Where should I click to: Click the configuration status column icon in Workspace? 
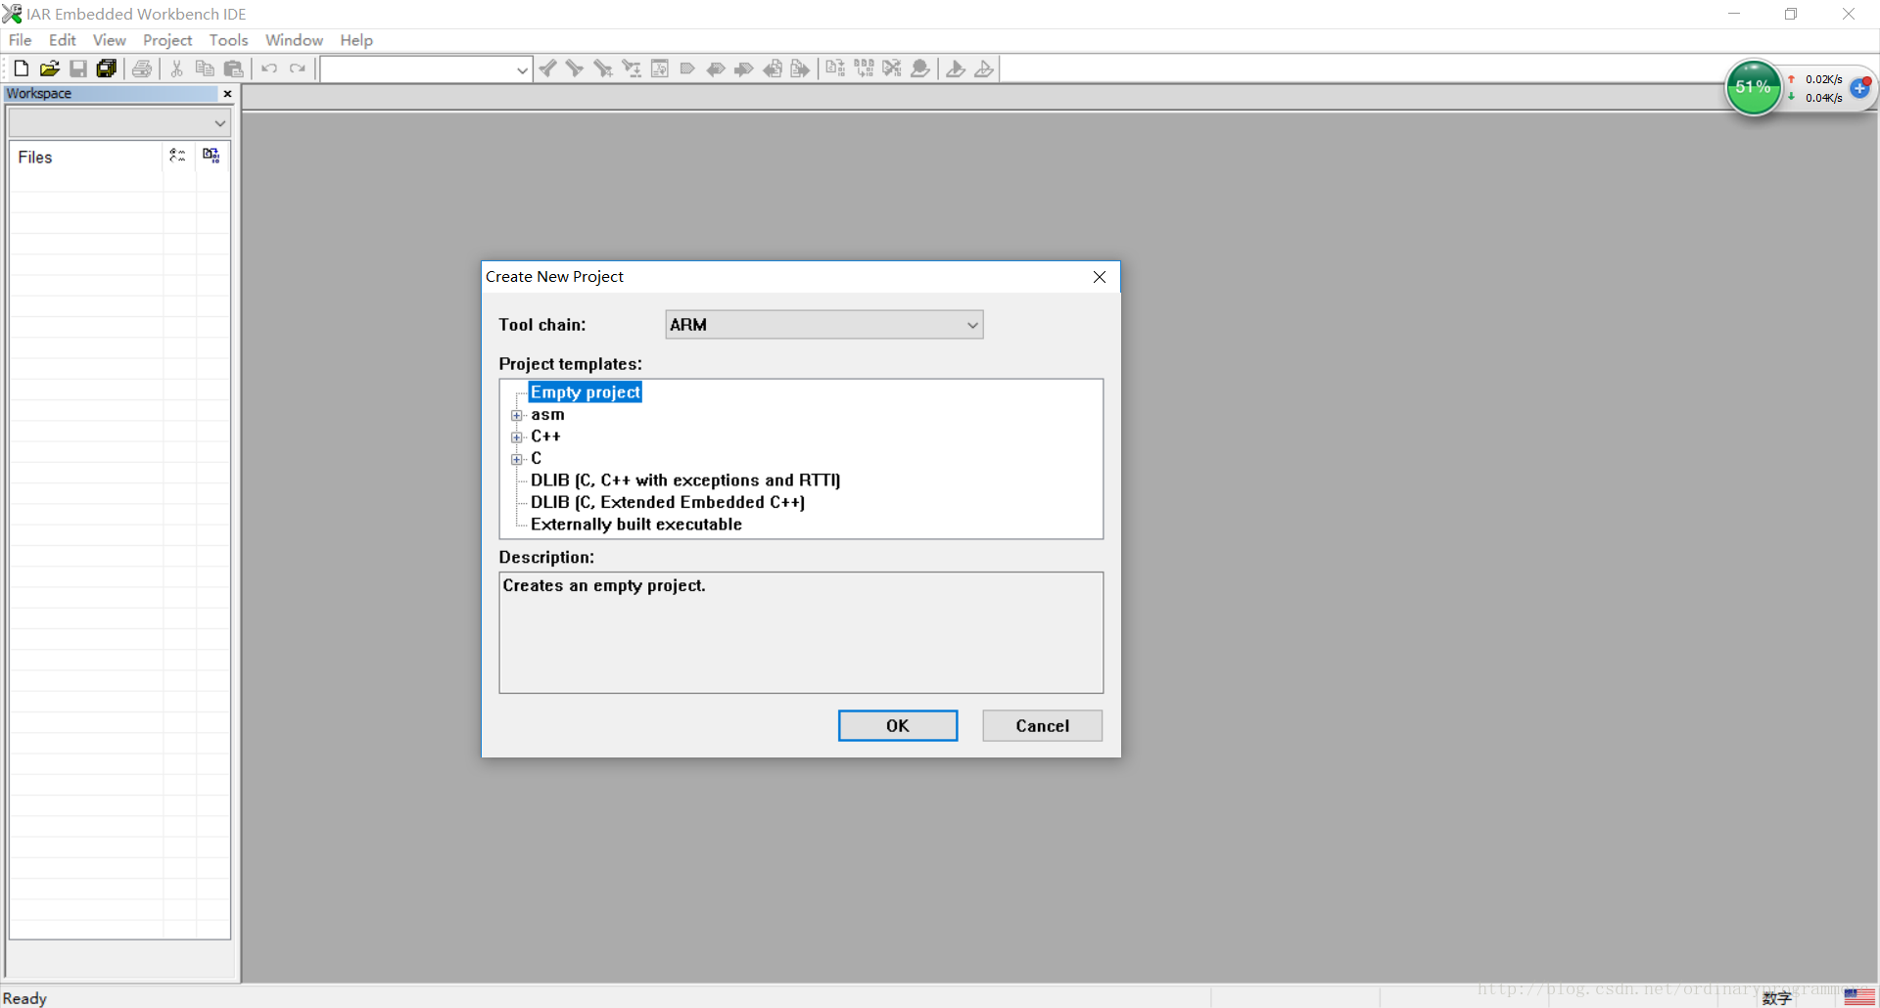tap(177, 156)
